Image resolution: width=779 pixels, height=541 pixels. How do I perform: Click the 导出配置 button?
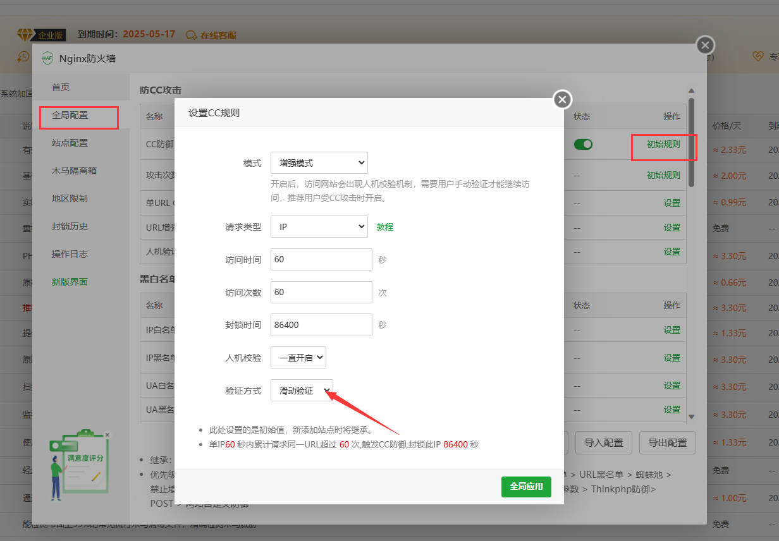668,442
